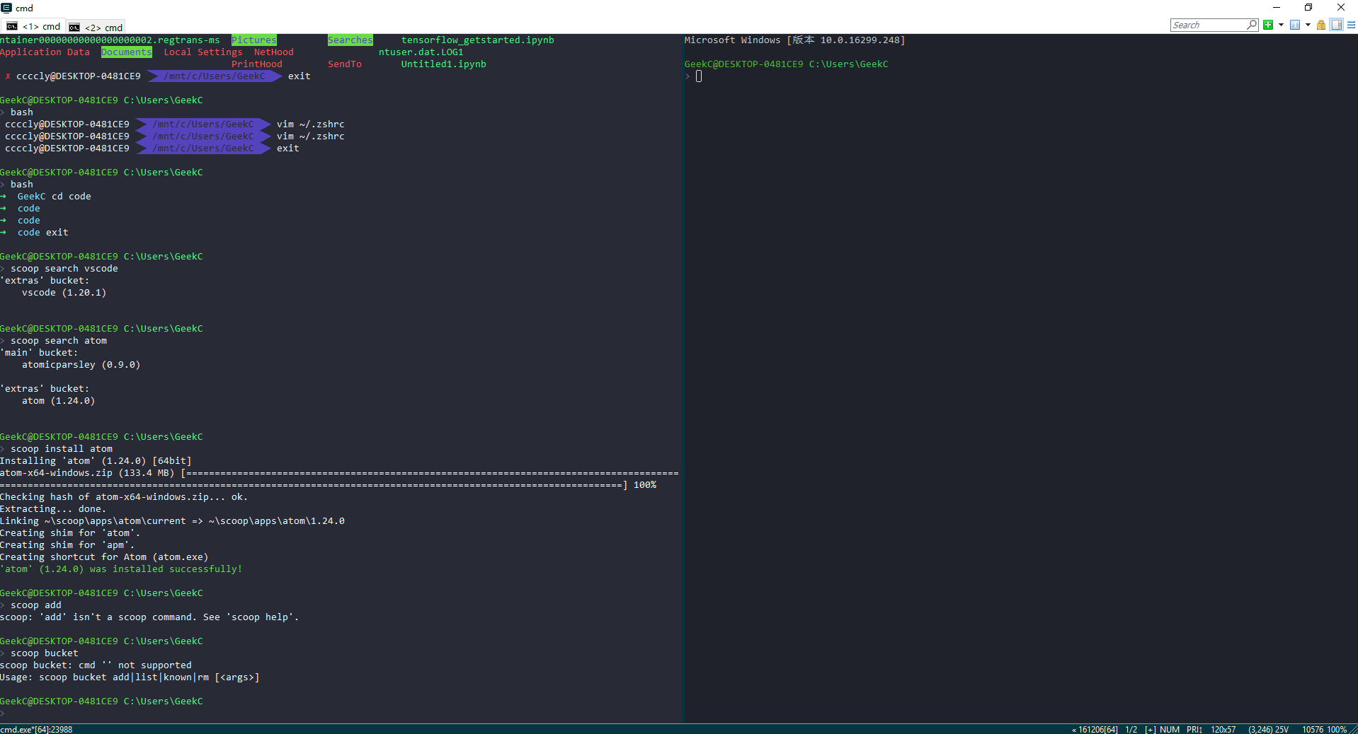Toggle the scrollbar/alternative buffer view icon
The width and height of the screenshot is (1358, 734).
(x=1336, y=25)
